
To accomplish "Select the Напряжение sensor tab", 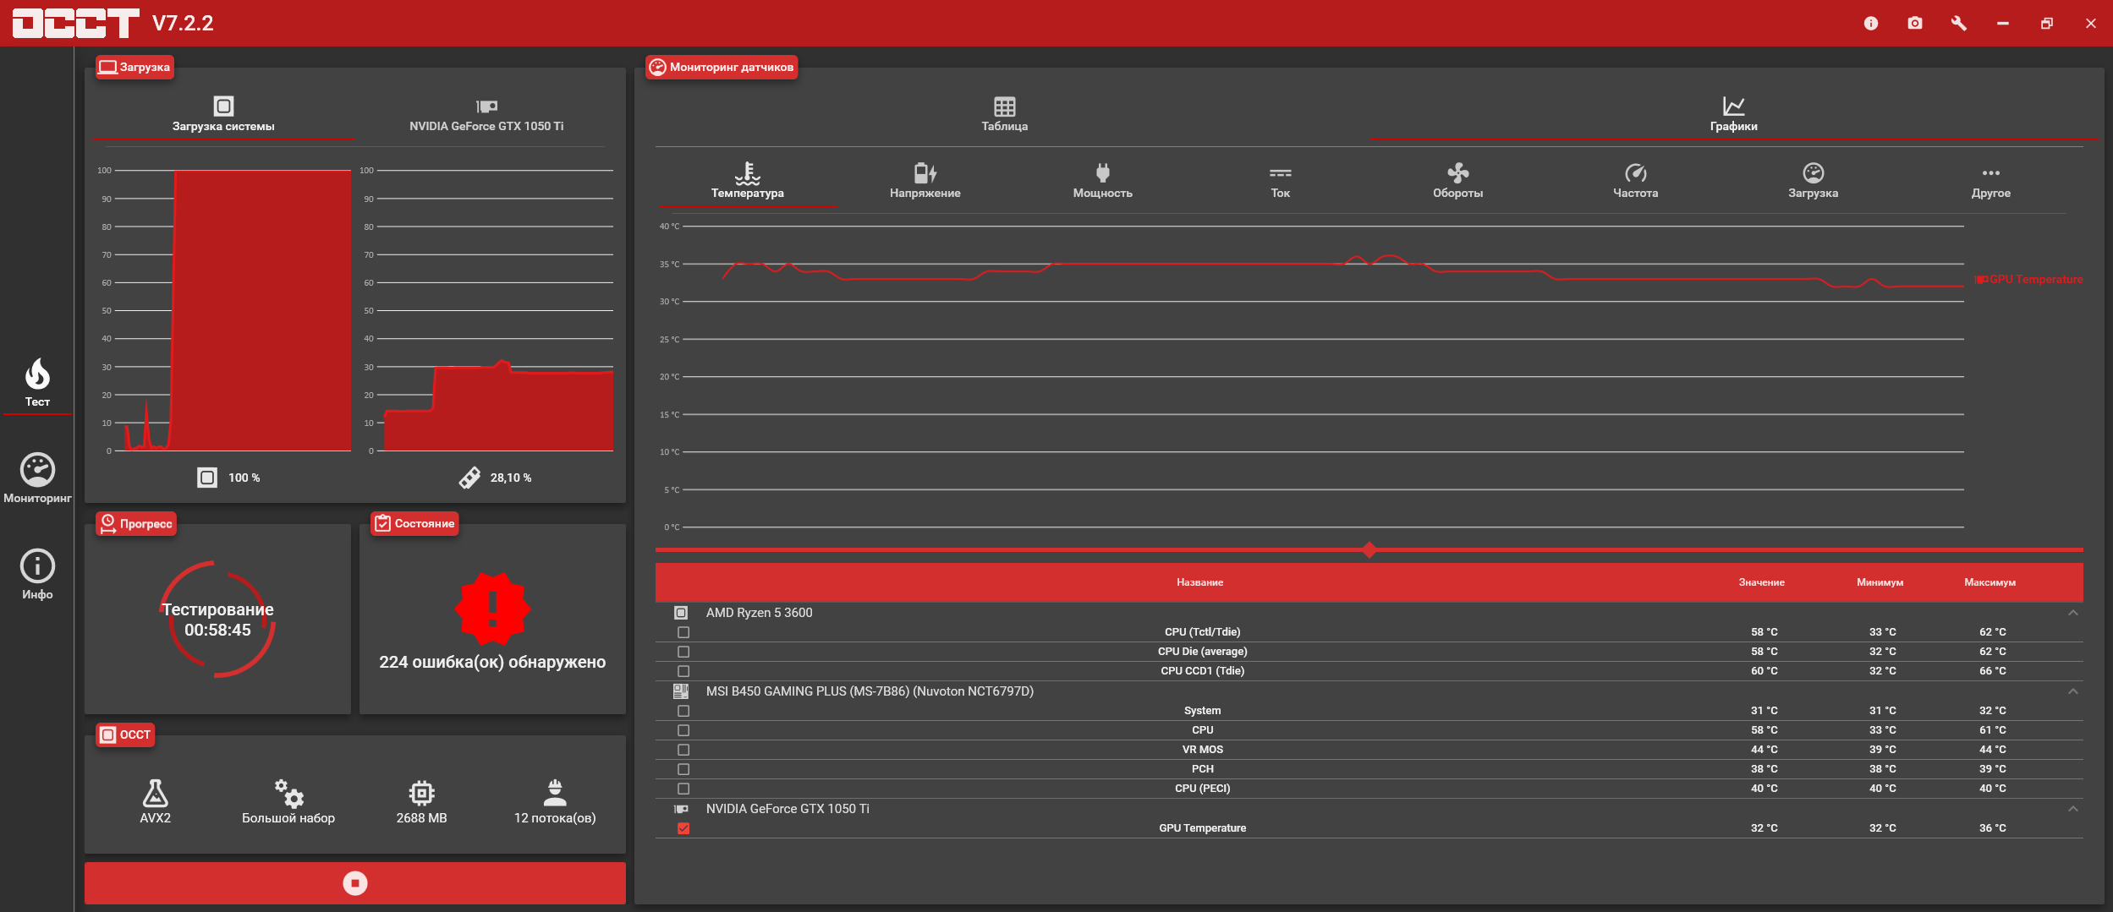I will [x=925, y=180].
